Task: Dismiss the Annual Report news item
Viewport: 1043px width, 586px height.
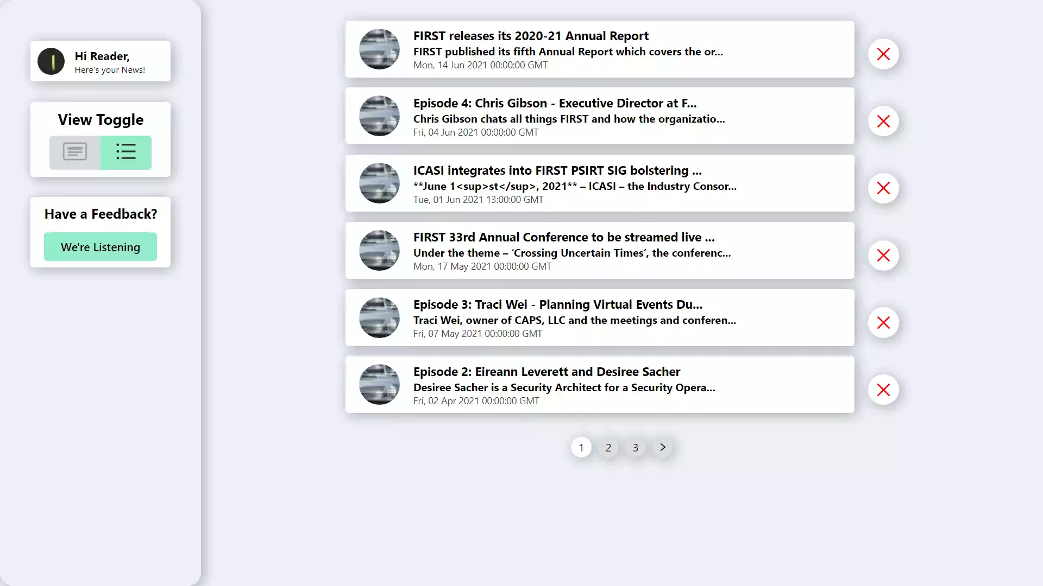Action: [x=883, y=54]
